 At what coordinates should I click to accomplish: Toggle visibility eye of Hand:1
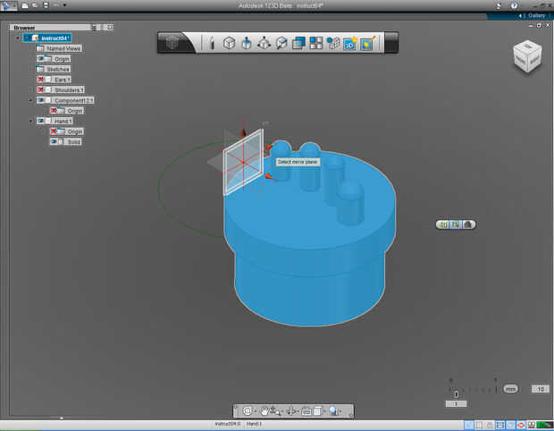click(40, 121)
